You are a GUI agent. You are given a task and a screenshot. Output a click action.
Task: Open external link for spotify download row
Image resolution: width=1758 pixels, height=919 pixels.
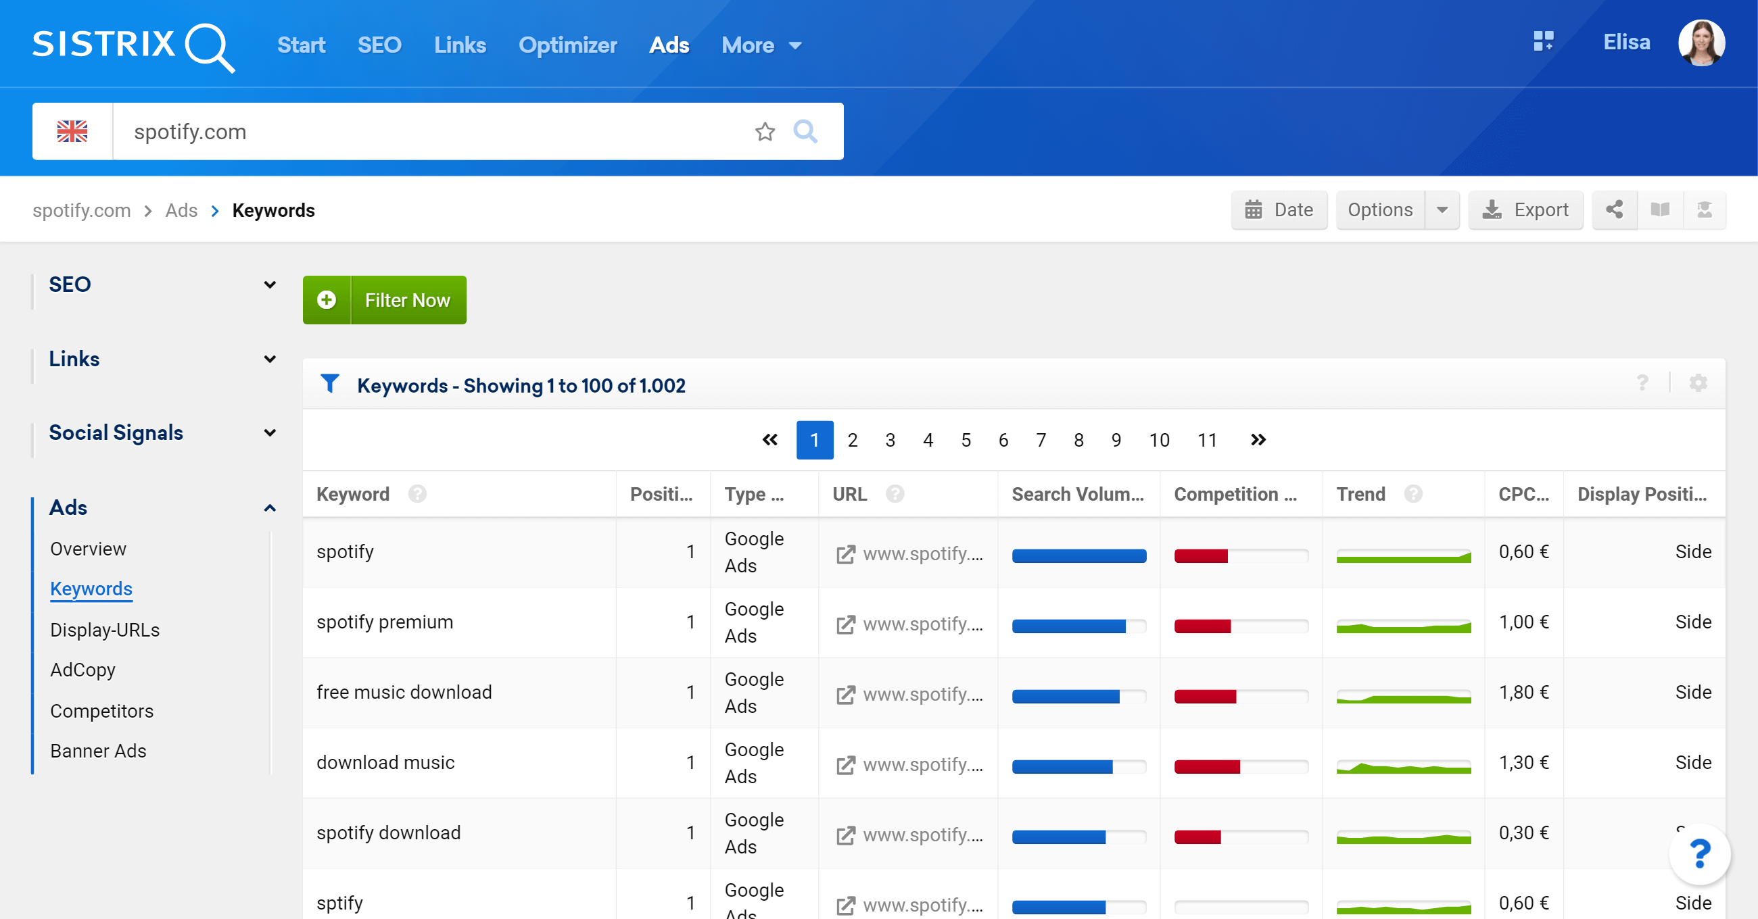click(x=847, y=835)
